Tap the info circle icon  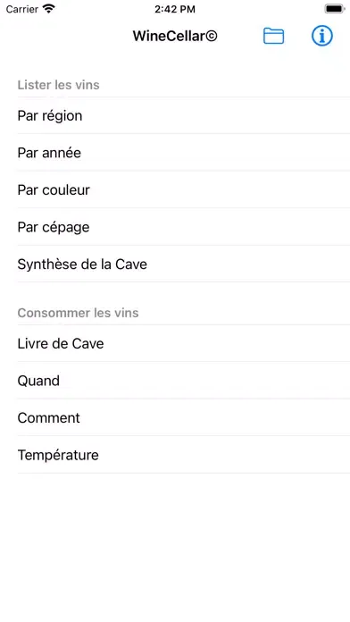pyautogui.click(x=321, y=36)
